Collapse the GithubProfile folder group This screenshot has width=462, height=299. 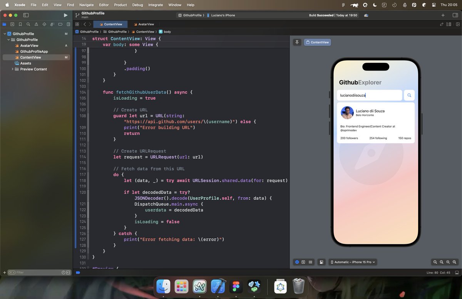[x=8, y=40]
